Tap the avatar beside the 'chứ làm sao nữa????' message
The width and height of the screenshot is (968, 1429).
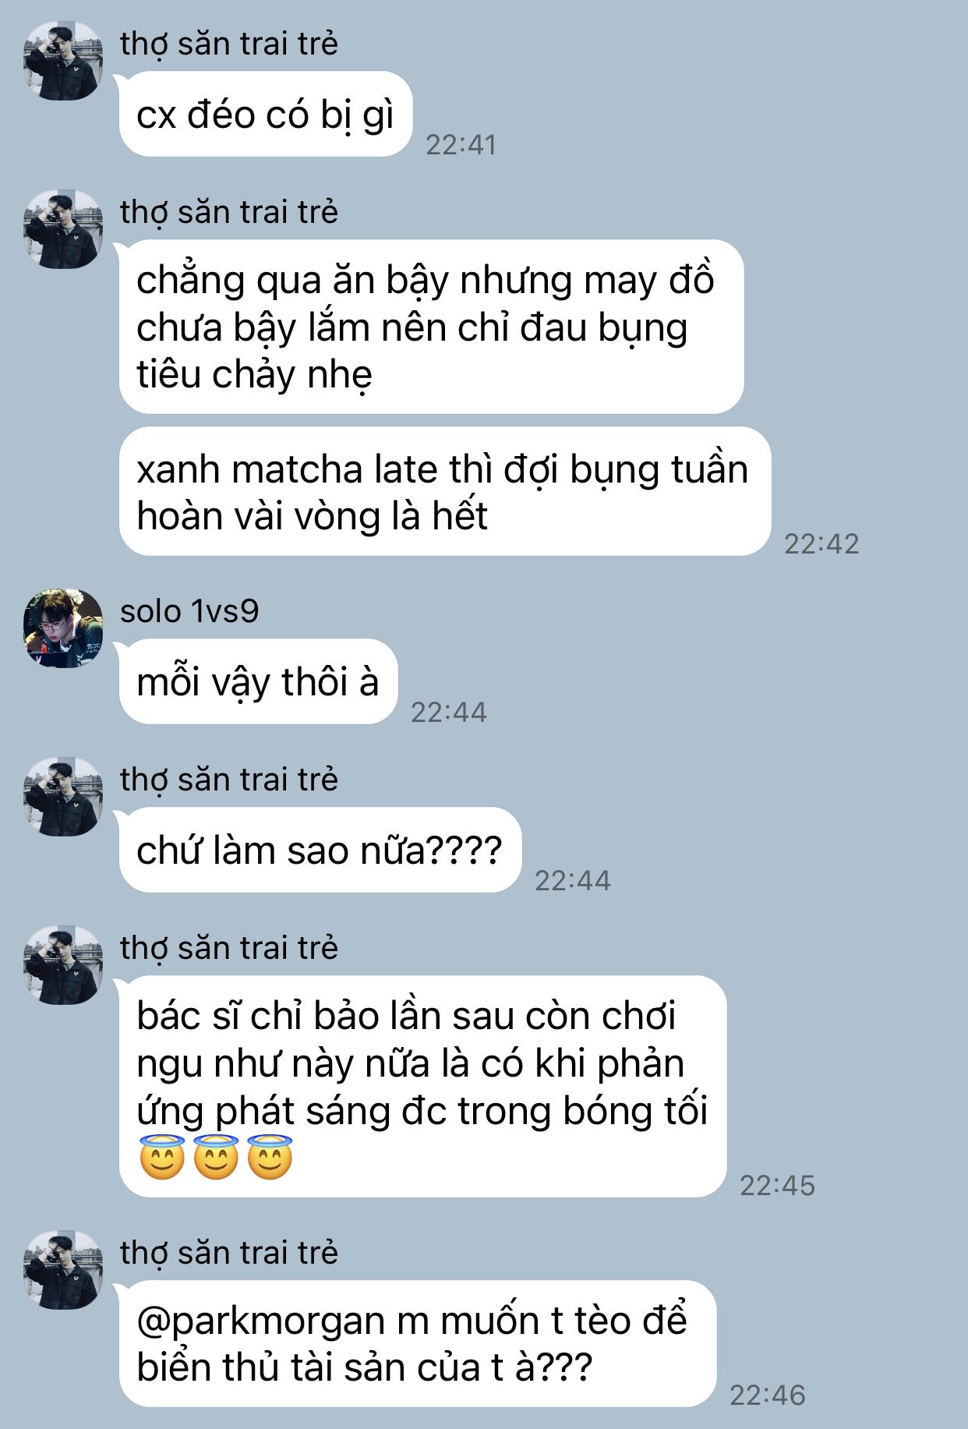tap(63, 797)
